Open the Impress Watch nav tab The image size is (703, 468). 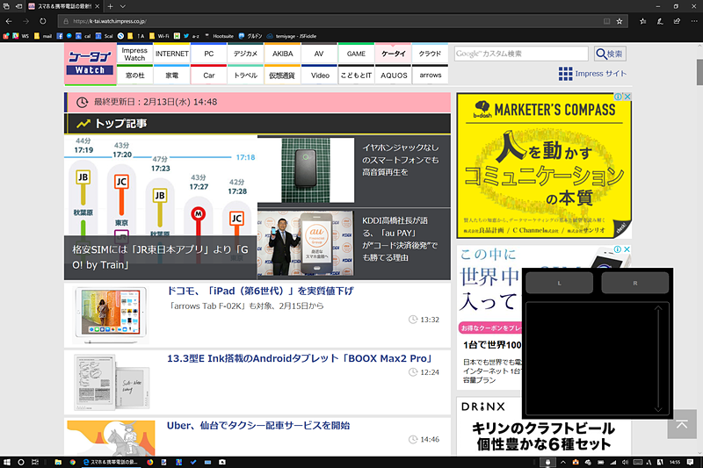click(134, 54)
